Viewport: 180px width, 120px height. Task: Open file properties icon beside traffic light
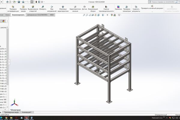(39, 2)
